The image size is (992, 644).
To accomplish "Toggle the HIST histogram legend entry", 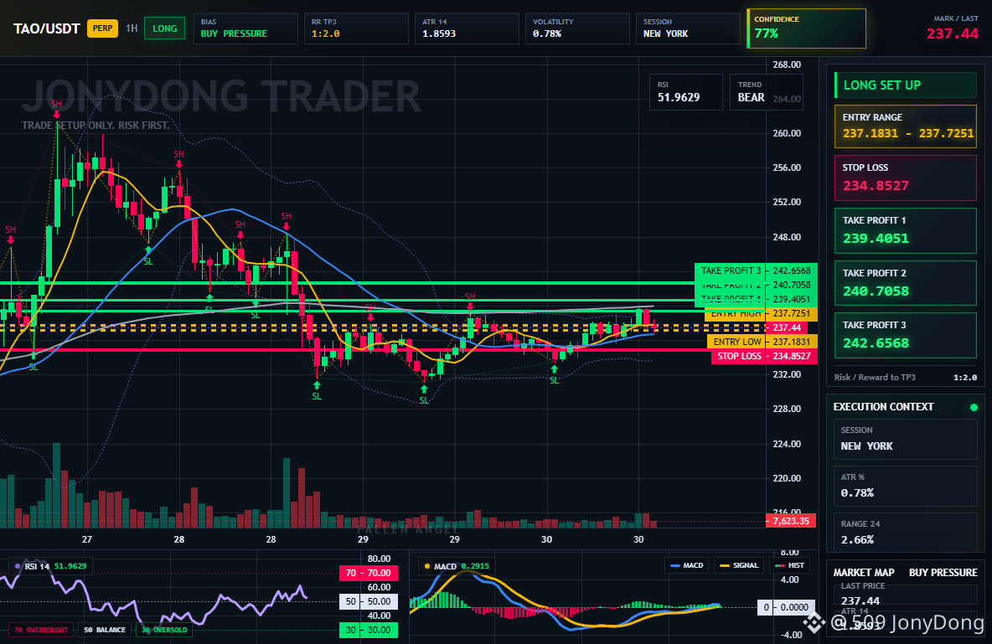I will [789, 565].
